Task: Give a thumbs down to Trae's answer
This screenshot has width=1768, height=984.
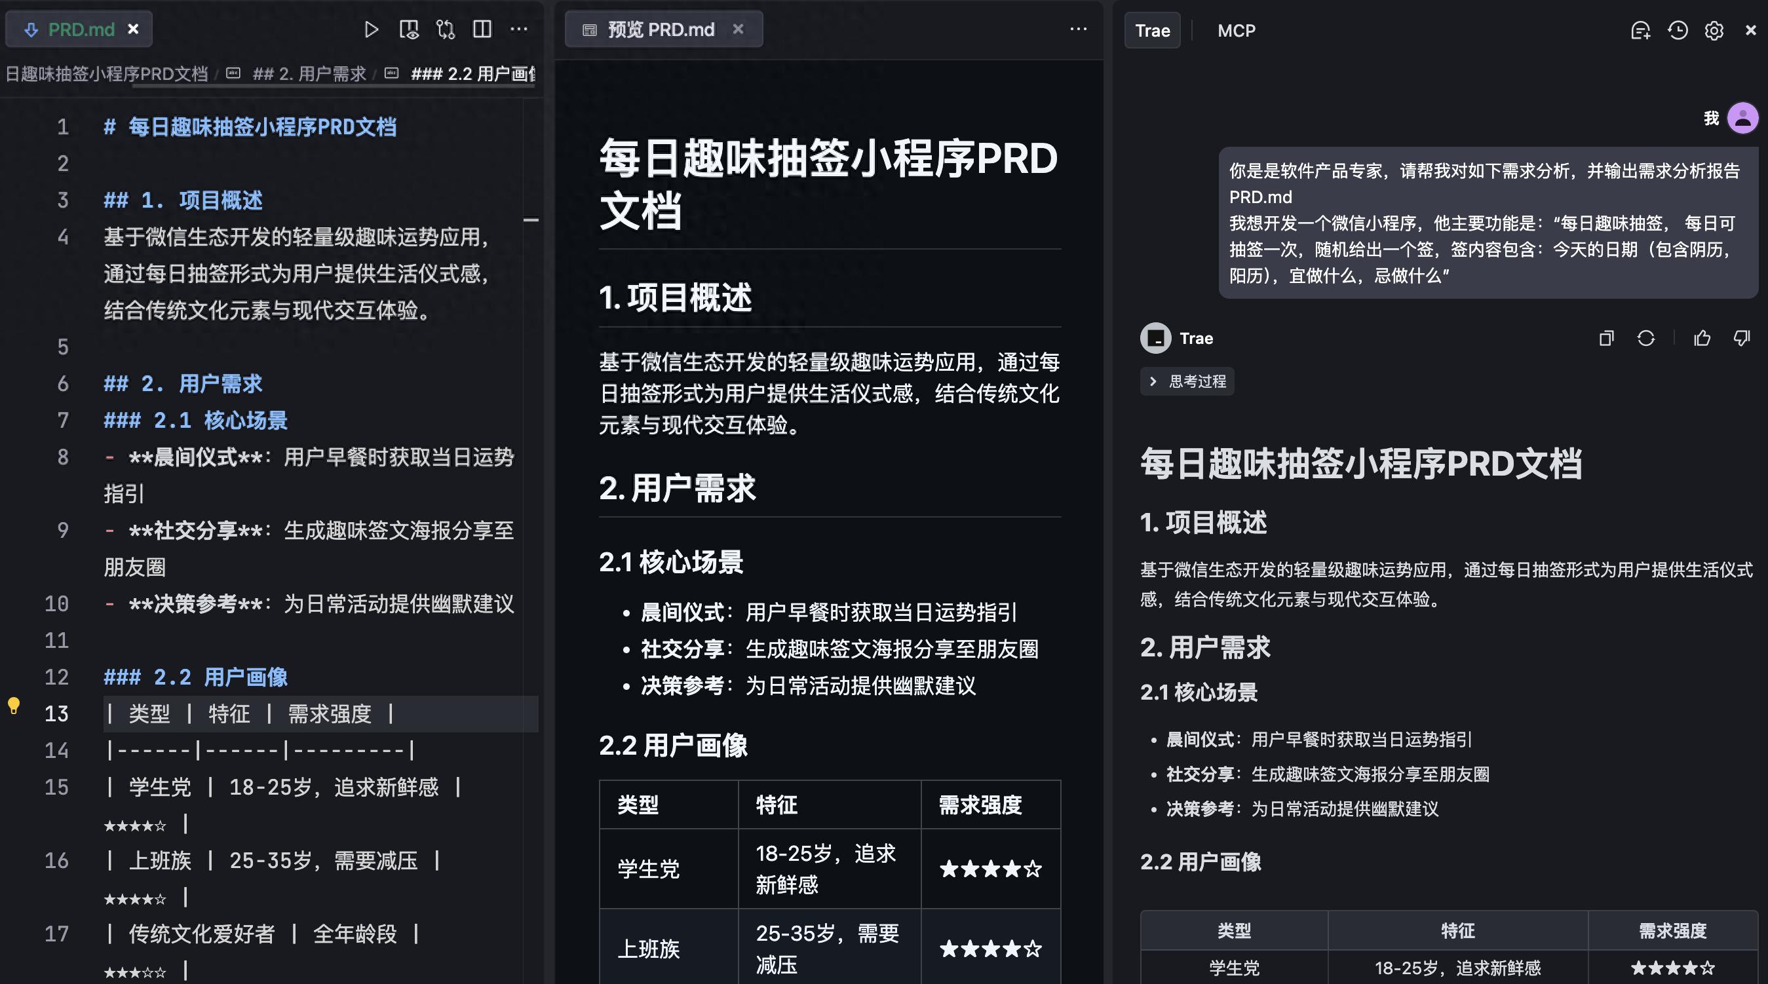Action: tap(1741, 338)
